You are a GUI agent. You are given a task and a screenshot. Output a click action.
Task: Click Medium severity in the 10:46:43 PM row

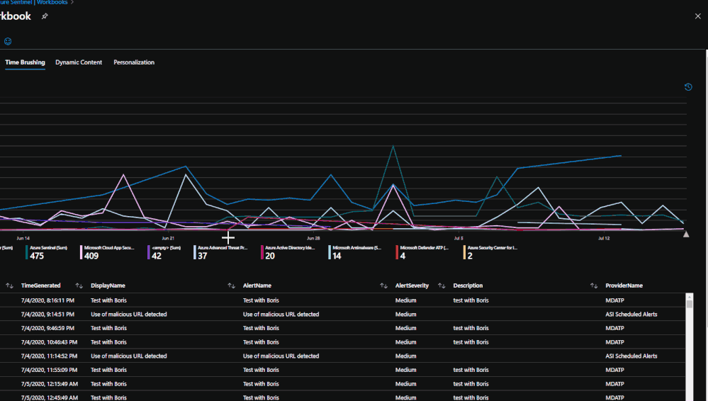405,342
